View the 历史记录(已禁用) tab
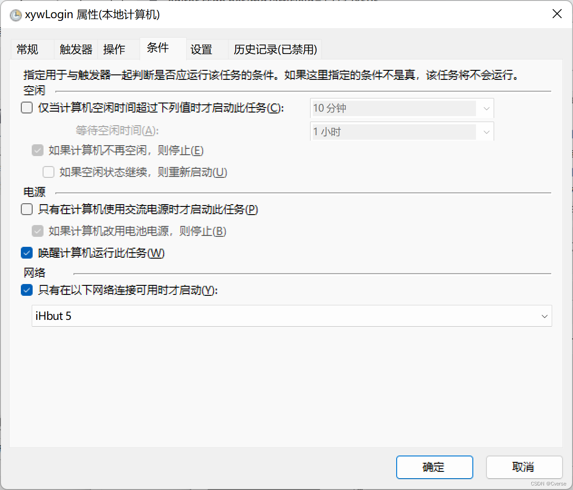 click(275, 49)
